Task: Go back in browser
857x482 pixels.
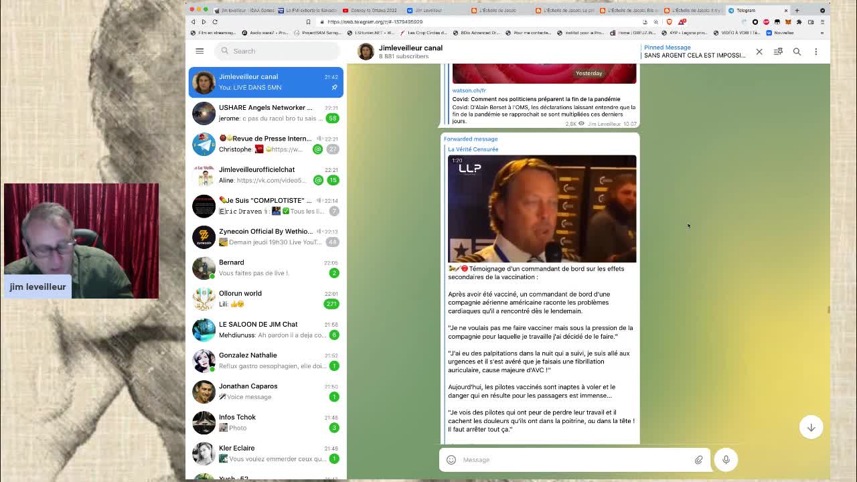Action: (x=193, y=21)
